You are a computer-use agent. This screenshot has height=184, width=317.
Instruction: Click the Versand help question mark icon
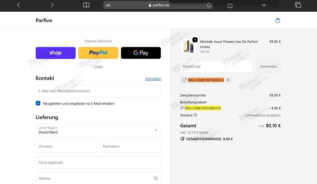[195, 115]
